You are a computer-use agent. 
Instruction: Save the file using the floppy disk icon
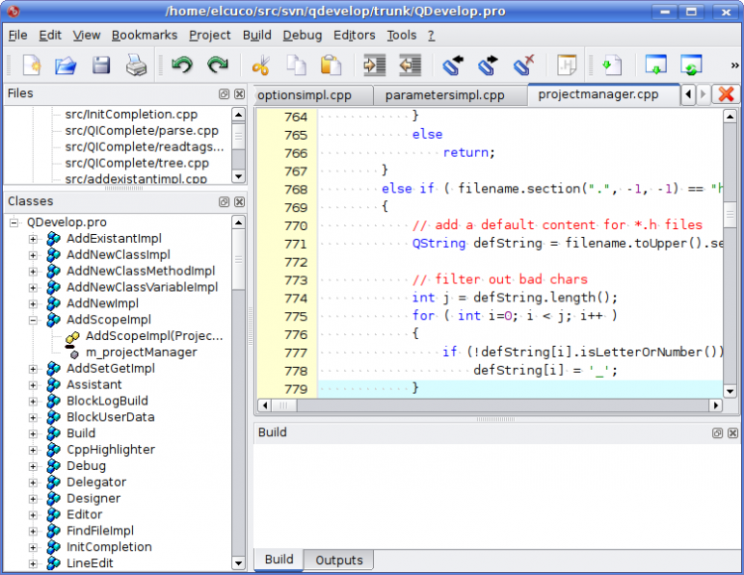tap(101, 66)
